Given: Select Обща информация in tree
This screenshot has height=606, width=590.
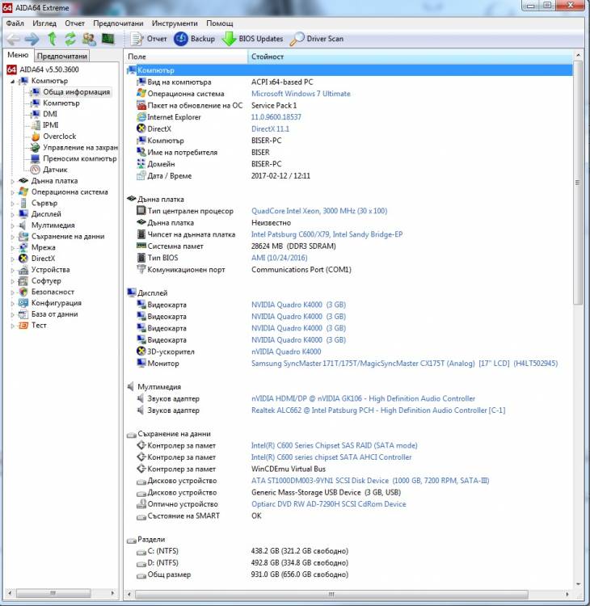Looking at the screenshot, I should [71, 92].
